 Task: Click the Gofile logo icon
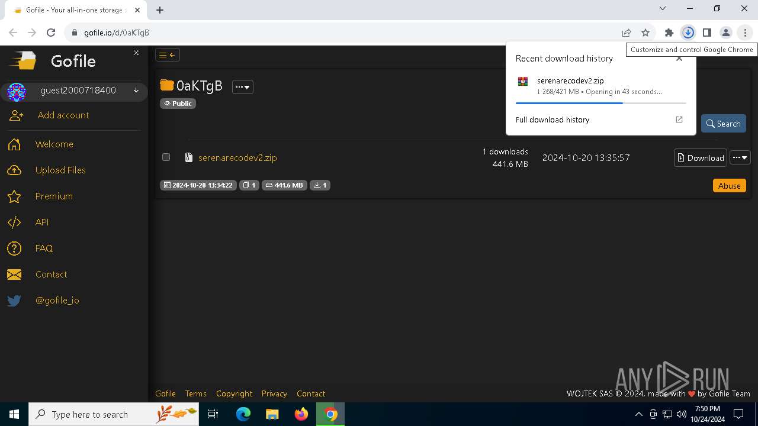(23, 60)
